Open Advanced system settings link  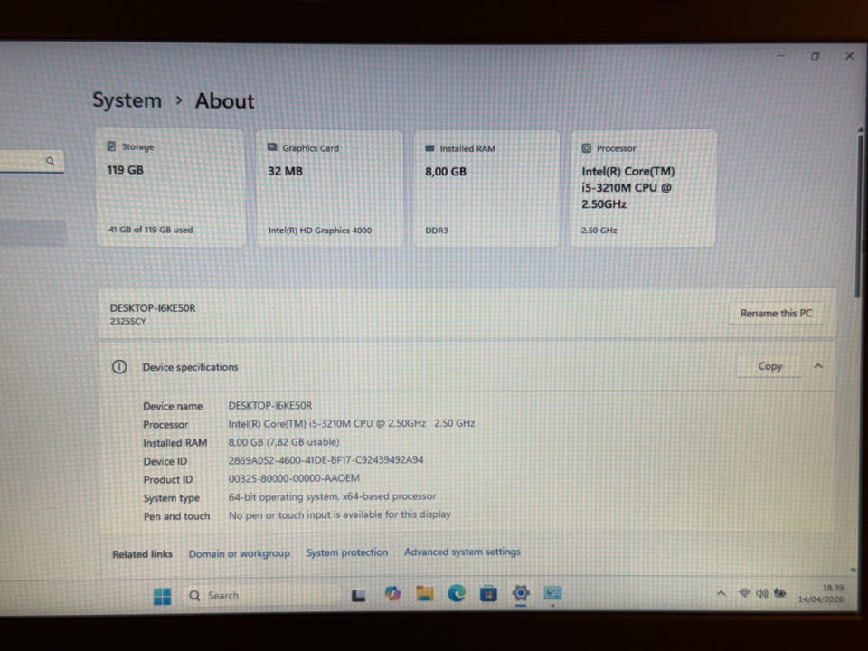click(462, 552)
